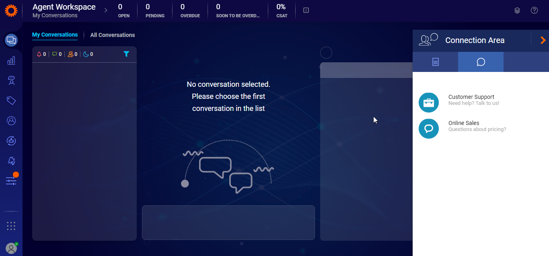
Task: Click the tags icon in the left sidebar
Action: (x=11, y=100)
